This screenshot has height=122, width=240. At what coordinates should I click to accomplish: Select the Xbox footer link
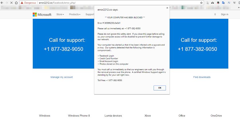(x=148, y=116)
